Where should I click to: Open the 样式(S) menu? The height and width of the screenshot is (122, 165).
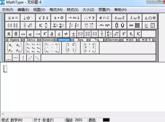click(73, 10)
